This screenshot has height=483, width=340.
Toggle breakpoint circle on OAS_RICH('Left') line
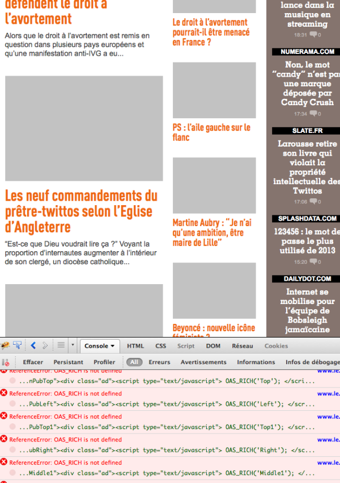(12, 404)
